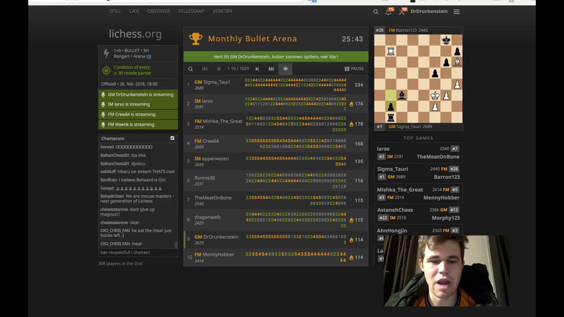Open DrDrunkenstein user menu
Screen dimensions: 564x317
coord(429,11)
